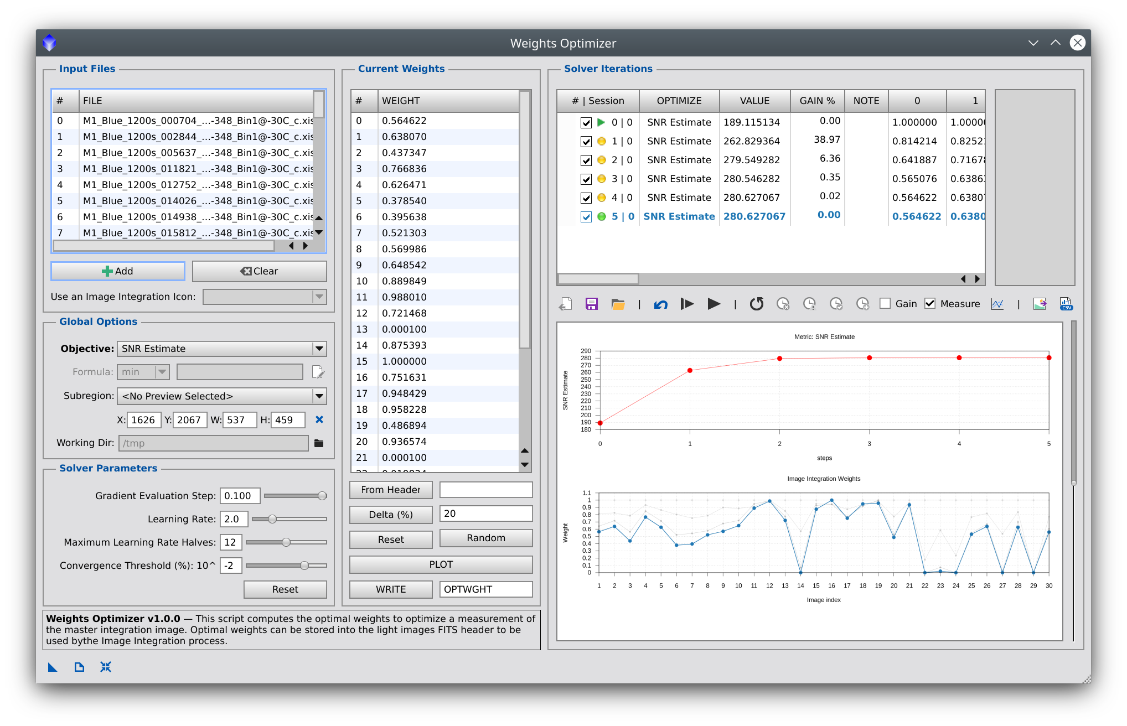The image size is (1127, 726).
Task: Click the PLOT button
Action: point(441,564)
